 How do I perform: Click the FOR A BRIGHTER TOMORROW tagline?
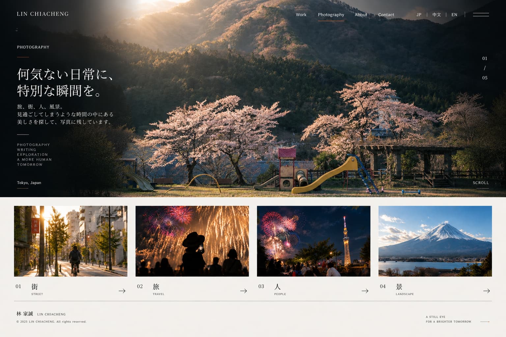pos(448,322)
